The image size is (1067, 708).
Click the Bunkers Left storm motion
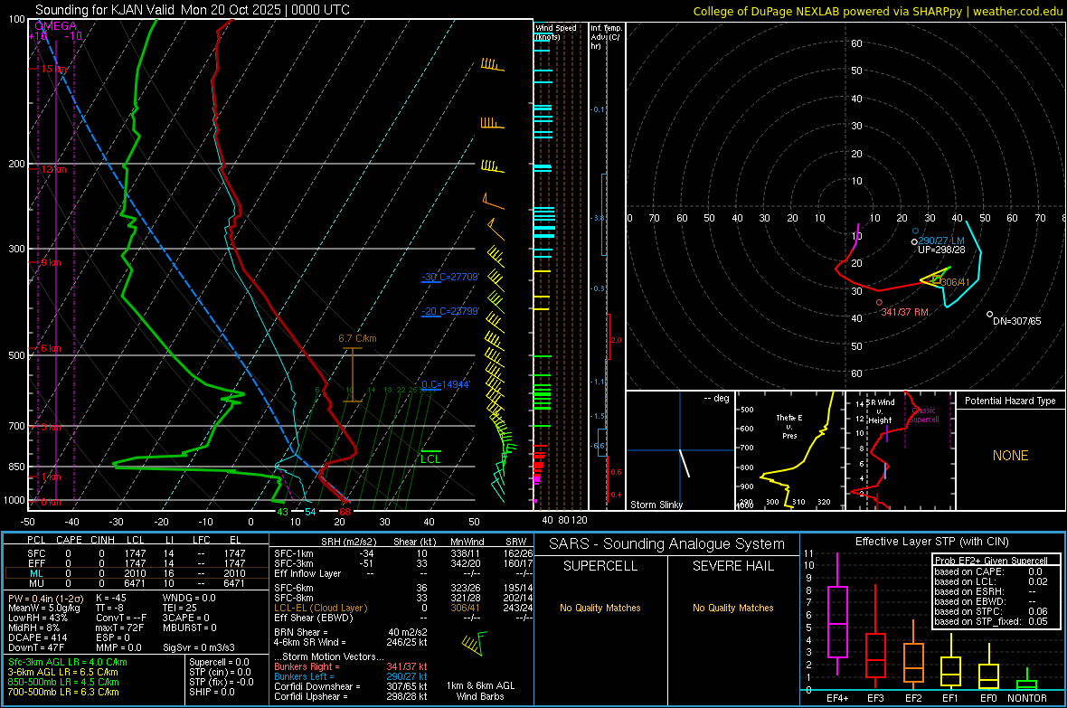[x=351, y=676]
